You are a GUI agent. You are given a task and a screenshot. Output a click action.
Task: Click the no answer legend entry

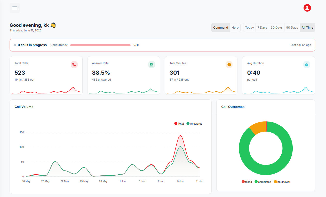[282, 182]
